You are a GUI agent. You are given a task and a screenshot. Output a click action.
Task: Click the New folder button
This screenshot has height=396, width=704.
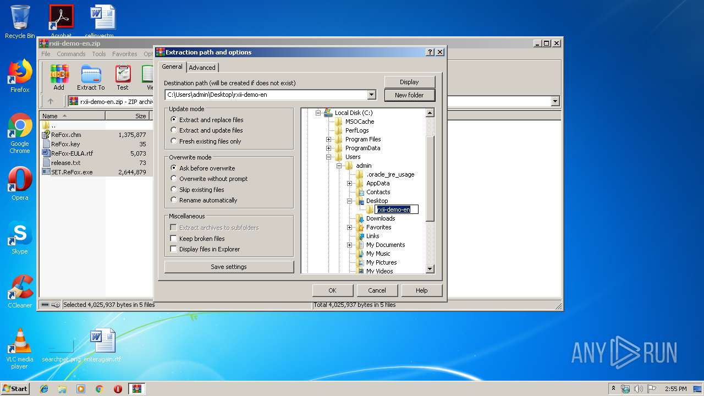[409, 95]
